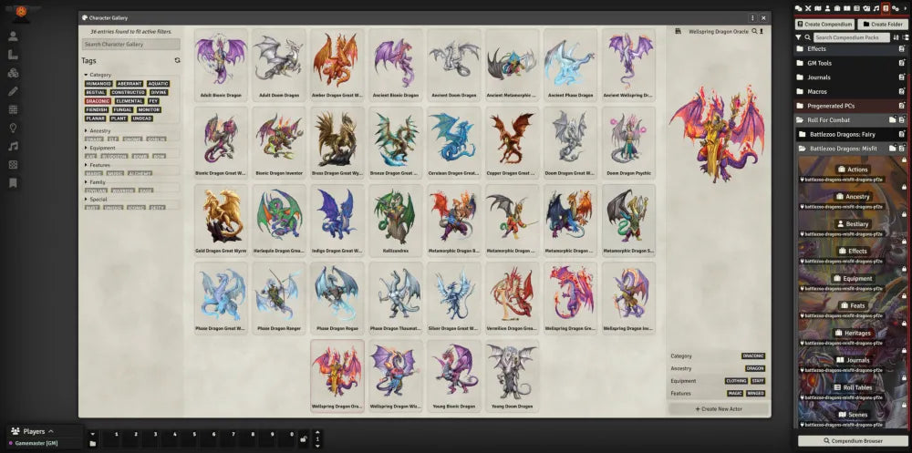
Task: Toggle the UNDEAD category tag filter
Action: 142,118
